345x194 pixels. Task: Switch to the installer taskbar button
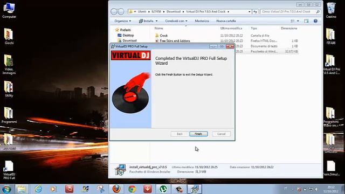pyautogui.click(x=195, y=189)
